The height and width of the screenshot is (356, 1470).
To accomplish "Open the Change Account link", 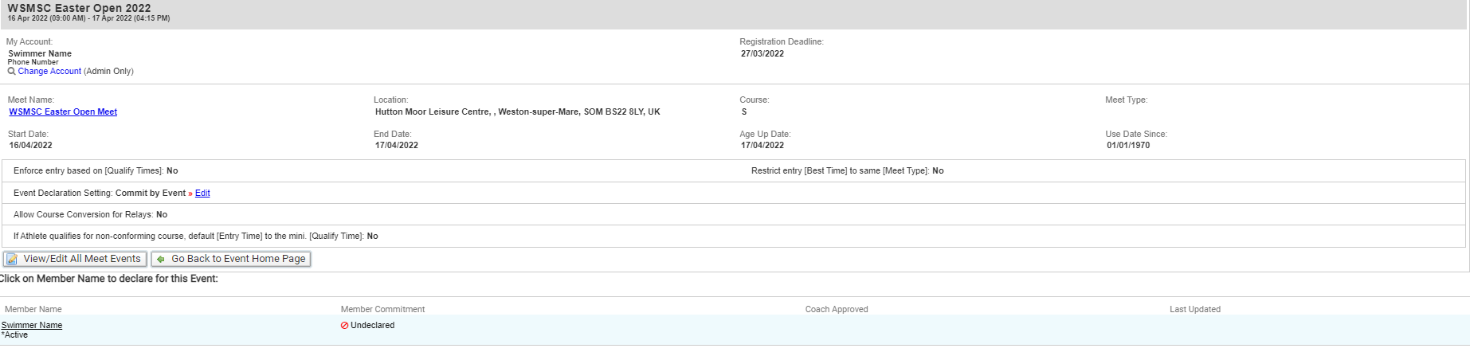I will (49, 72).
